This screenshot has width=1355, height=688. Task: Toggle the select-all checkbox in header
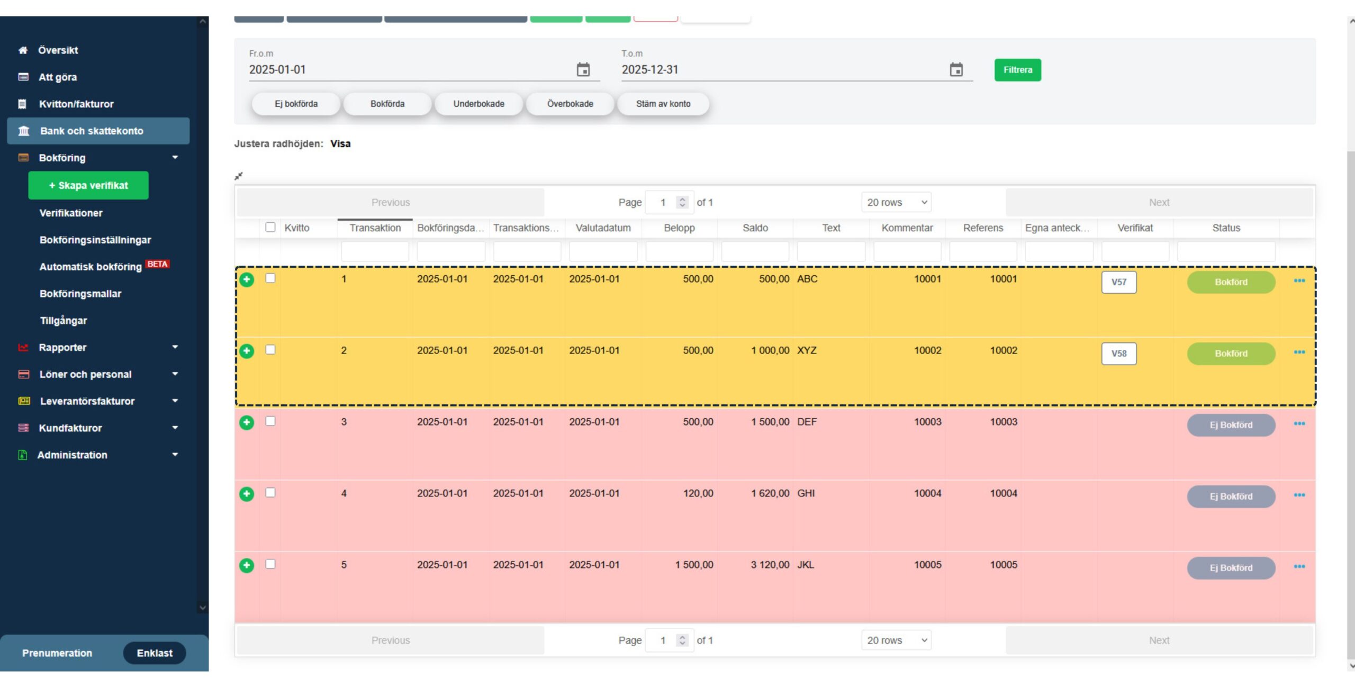click(270, 228)
